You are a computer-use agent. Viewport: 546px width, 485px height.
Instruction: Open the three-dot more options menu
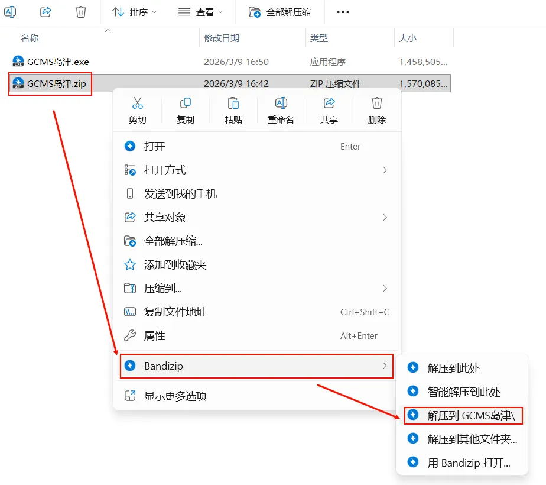(x=343, y=12)
